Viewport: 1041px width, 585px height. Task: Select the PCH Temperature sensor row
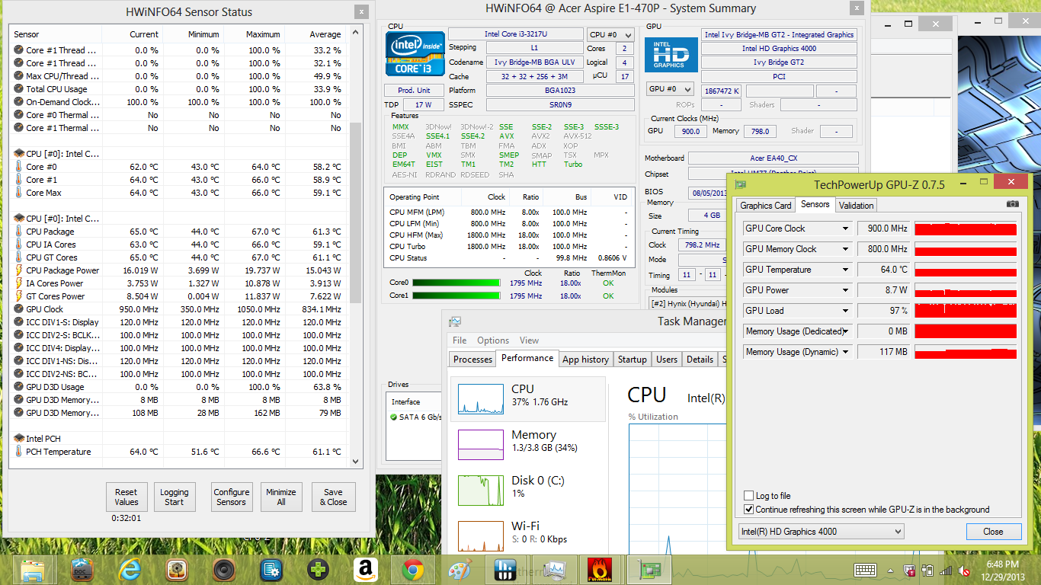(x=179, y=452)
